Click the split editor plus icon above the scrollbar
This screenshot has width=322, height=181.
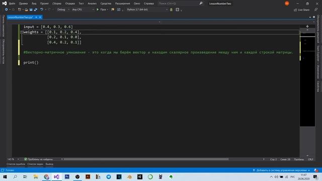307,26
